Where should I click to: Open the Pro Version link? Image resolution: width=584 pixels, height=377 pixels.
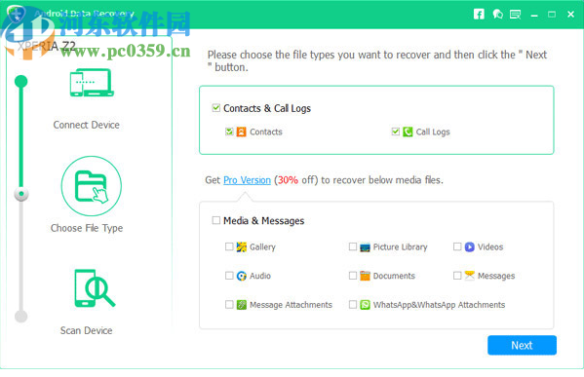247,180
